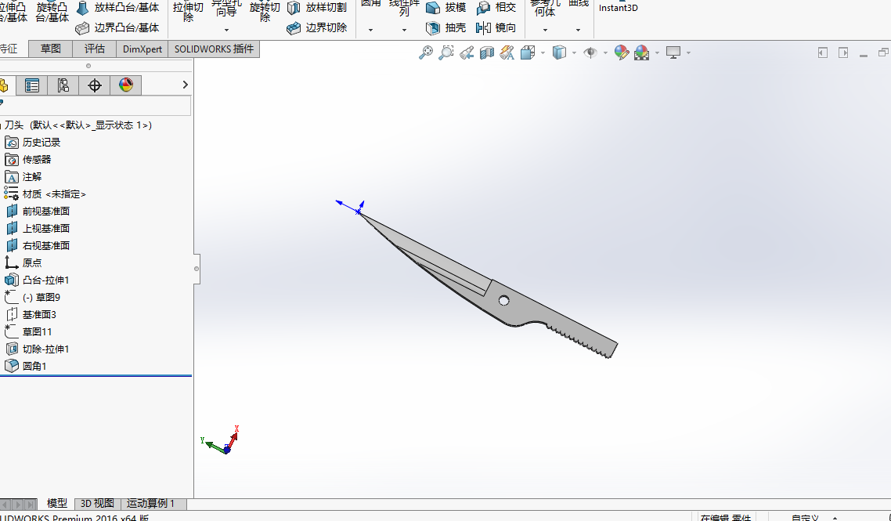Activate Section View tool
The image size is (891, 521).
pyautogui.click(x=487, y=53)
